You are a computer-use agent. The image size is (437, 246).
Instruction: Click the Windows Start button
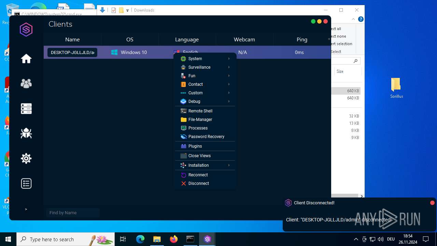8,239
